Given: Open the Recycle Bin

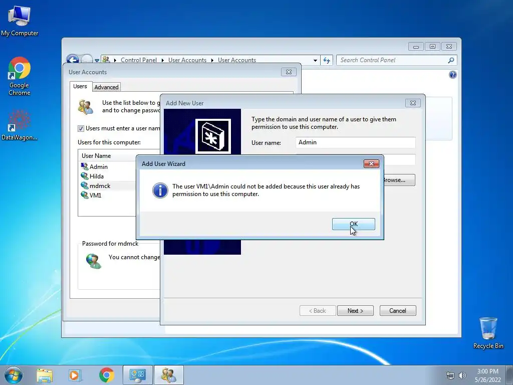Looking at the screenshot, I should (x=488, y=333).
